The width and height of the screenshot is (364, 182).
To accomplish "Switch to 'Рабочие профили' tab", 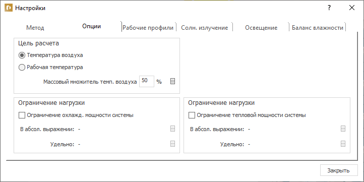I will [148, 28].
